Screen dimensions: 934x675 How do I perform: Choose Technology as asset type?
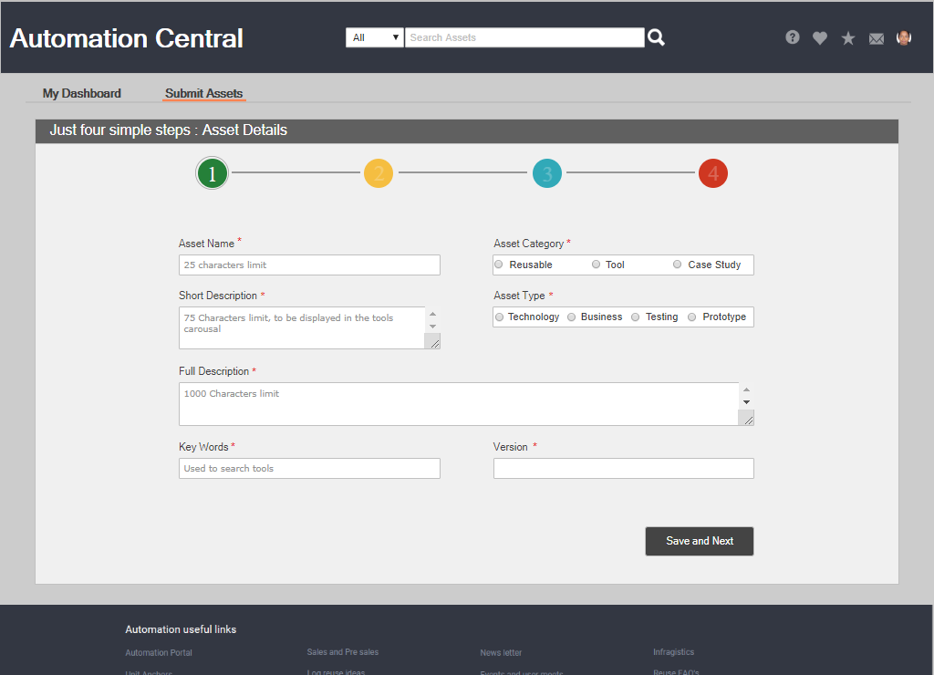499,317
